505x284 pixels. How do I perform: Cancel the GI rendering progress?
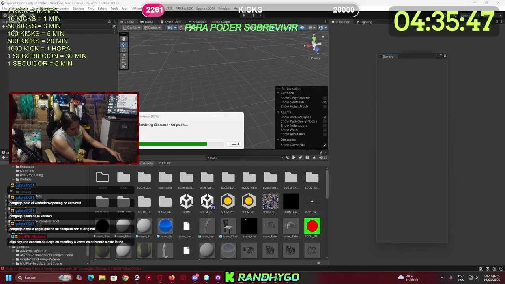(x=234, y=144)
